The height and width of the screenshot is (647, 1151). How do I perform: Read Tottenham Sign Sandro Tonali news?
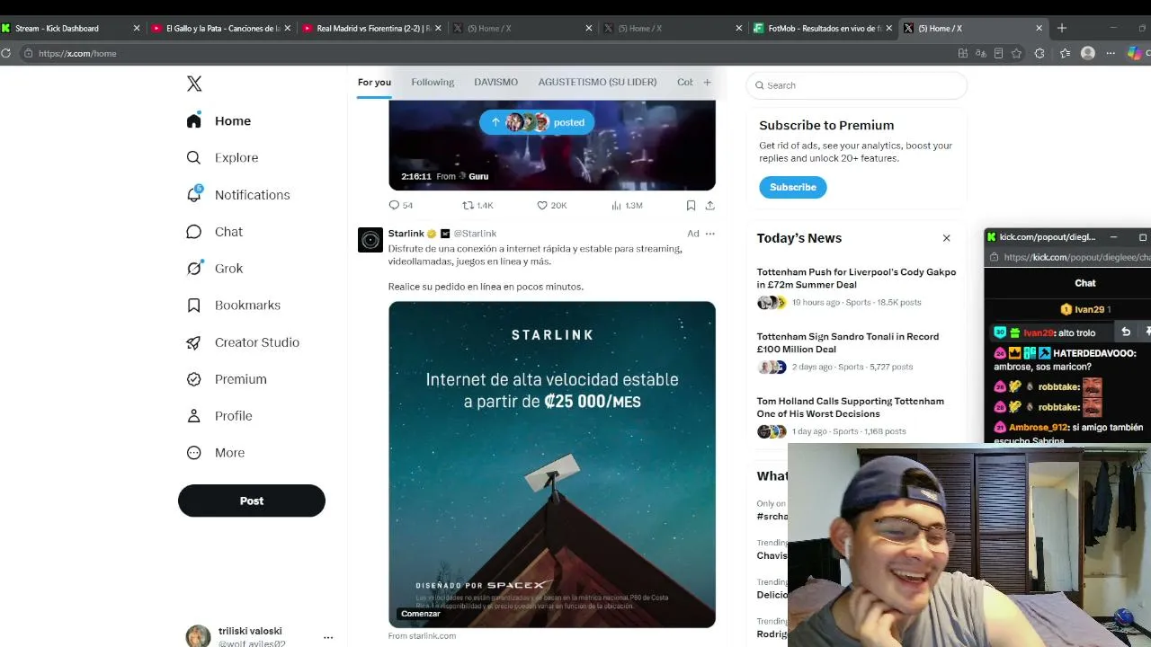(848, 343)
